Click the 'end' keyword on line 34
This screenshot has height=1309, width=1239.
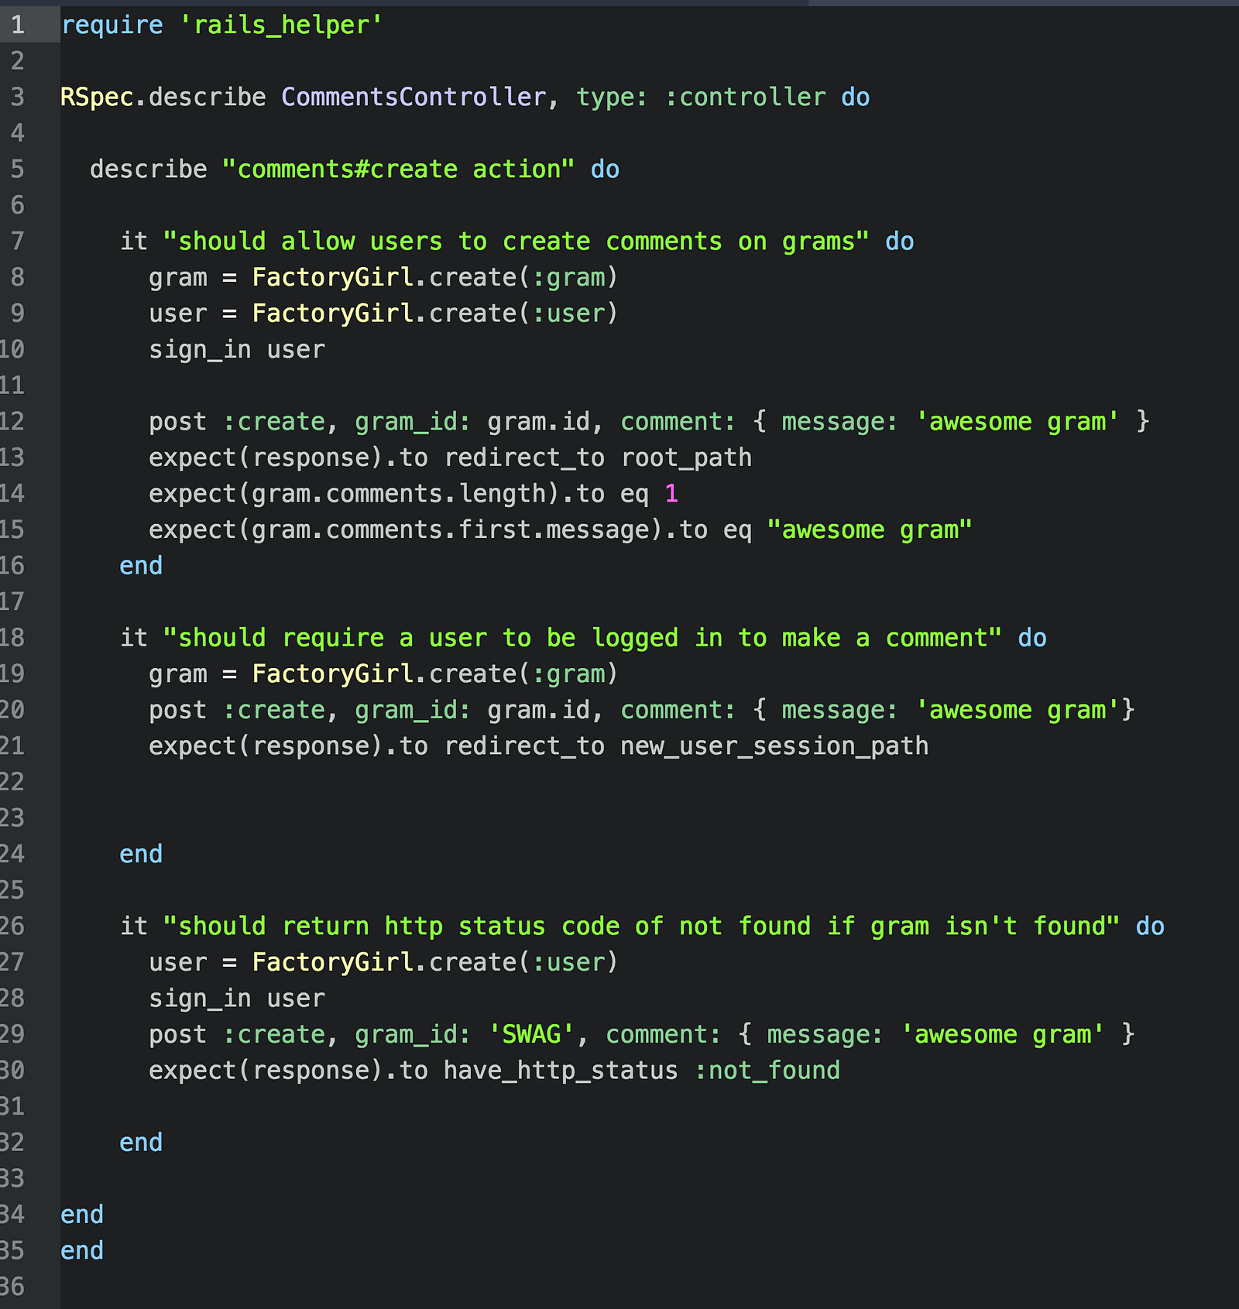(82, 1215)
